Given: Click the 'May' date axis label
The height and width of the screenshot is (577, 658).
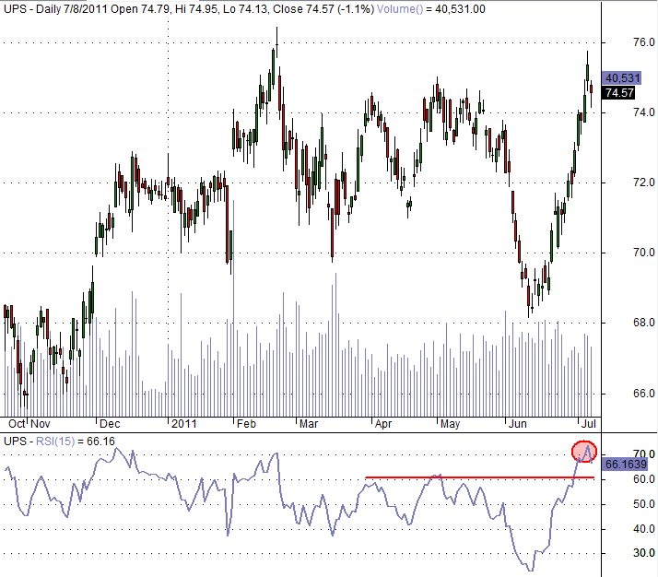Looking at the screenshot, I should 451,424.
